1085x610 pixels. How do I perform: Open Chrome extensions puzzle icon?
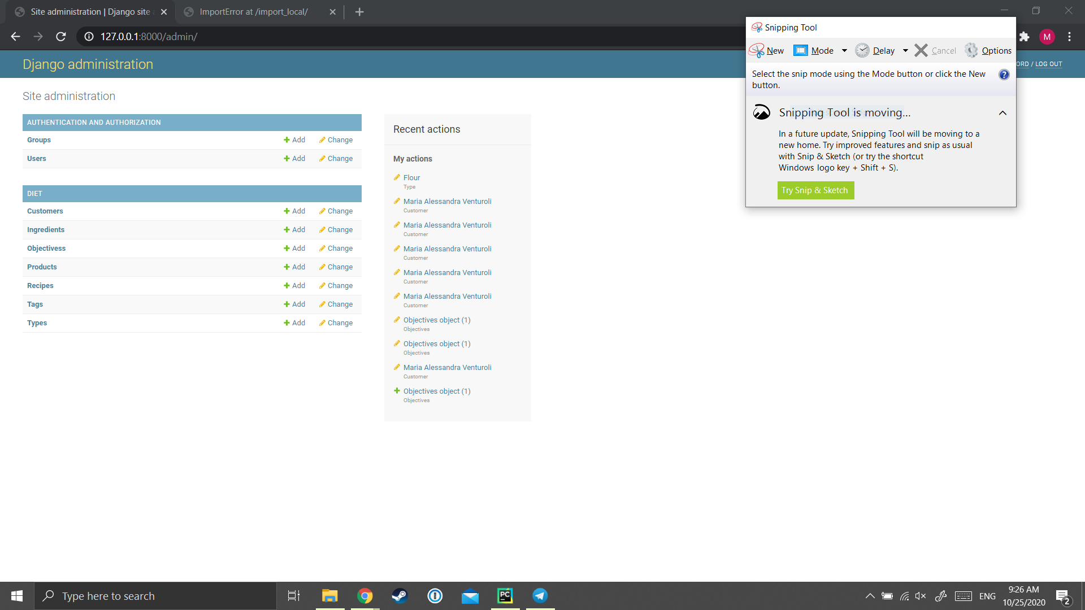coord(1024,37)
